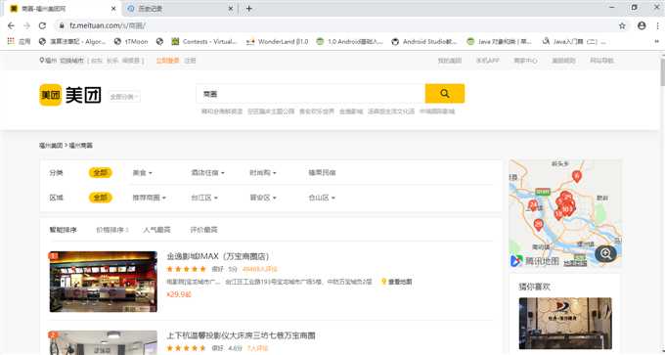Open the tTMoon bookmark

point(131,42)
